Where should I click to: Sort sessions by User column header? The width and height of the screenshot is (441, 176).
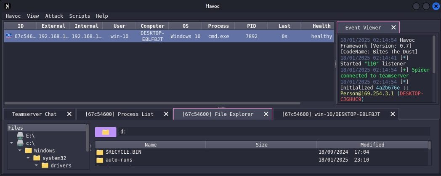119,26
